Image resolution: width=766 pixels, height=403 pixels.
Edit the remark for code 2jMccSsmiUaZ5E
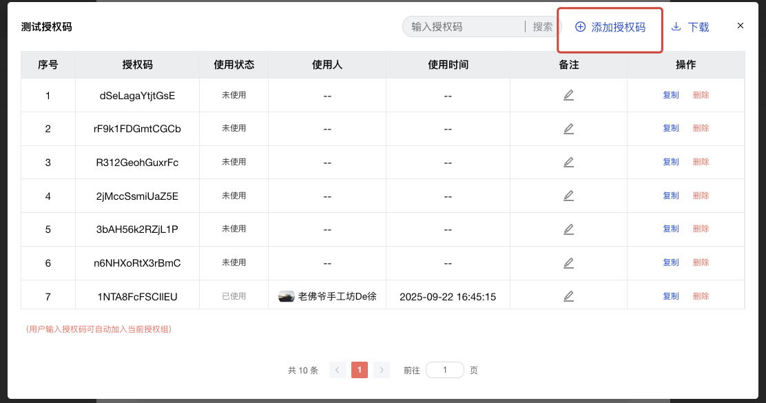[568, 196]
